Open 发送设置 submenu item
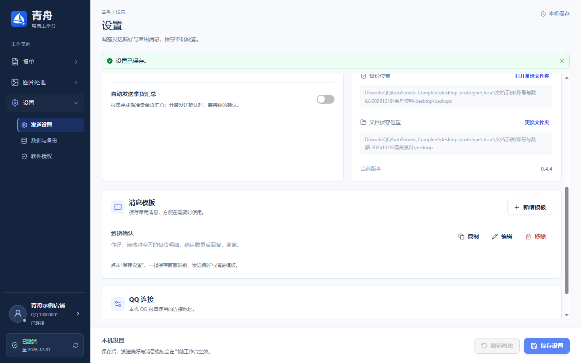The image size is (581, 363). pyautogui.click(x=51, y=125)
